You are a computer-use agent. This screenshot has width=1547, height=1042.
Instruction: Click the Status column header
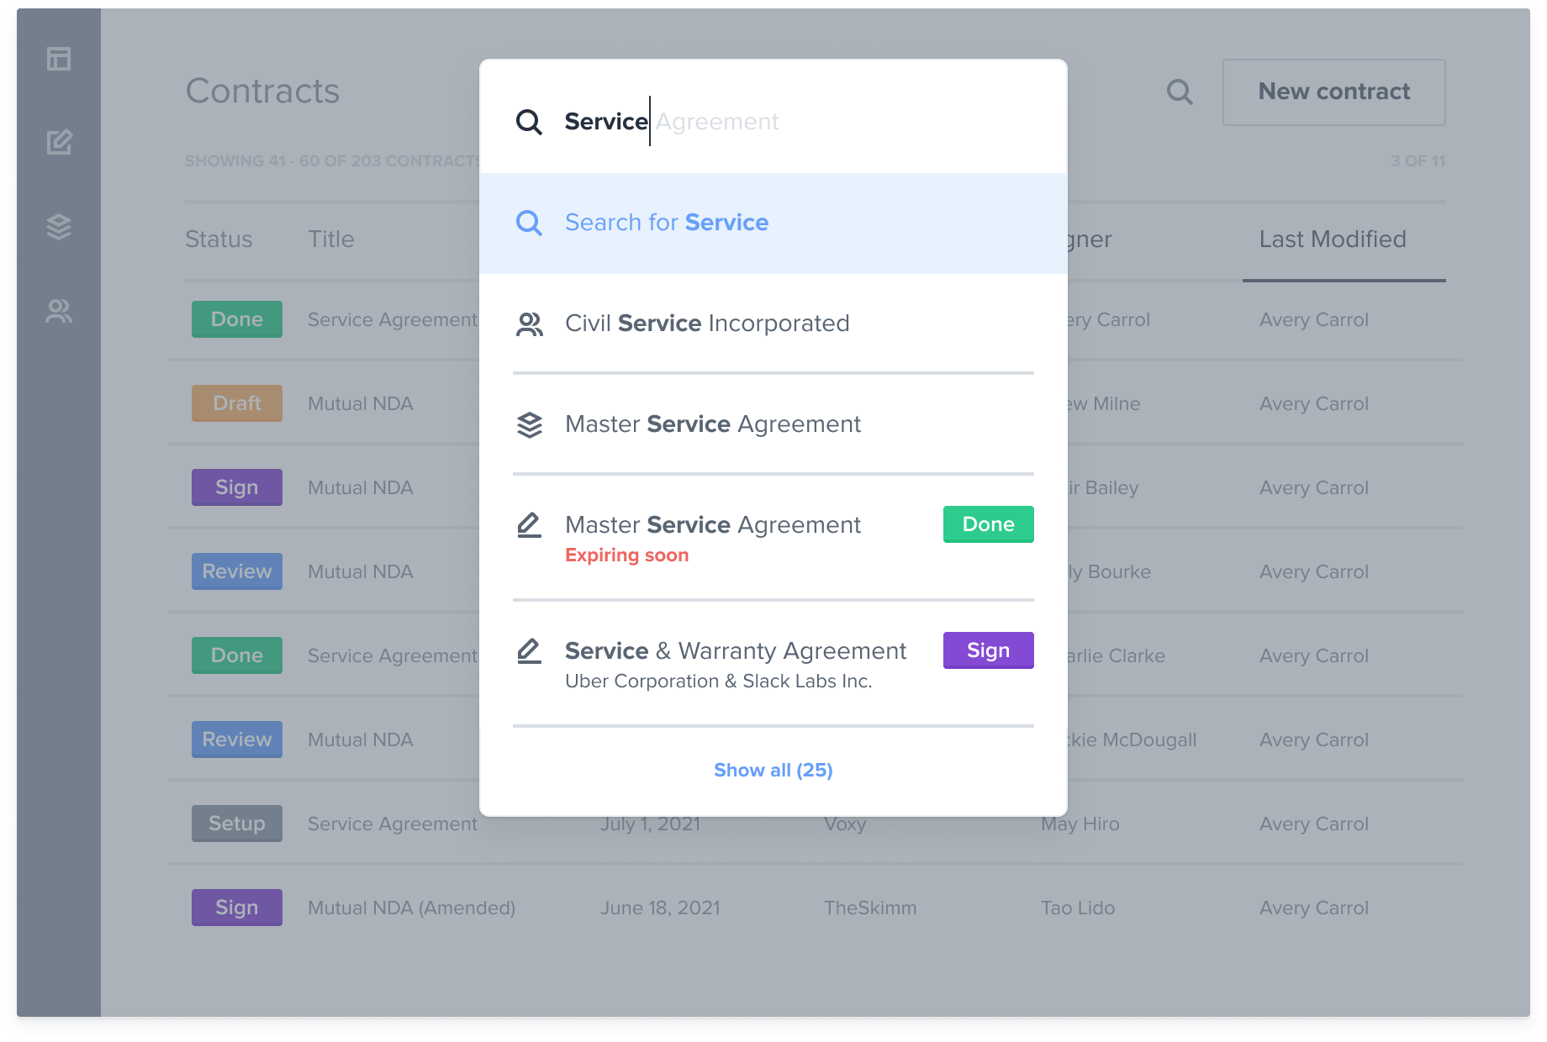point(219,239)
